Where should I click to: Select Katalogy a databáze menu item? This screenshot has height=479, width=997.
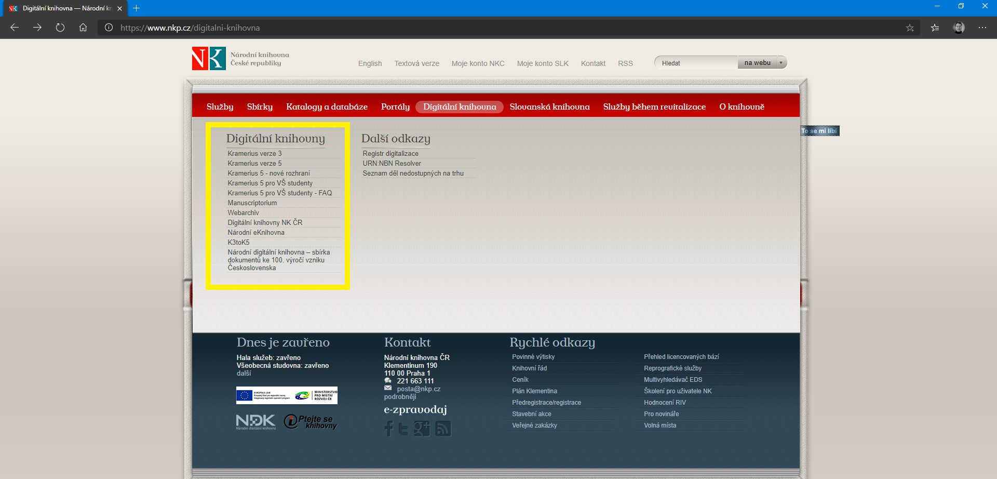(327, 107)
